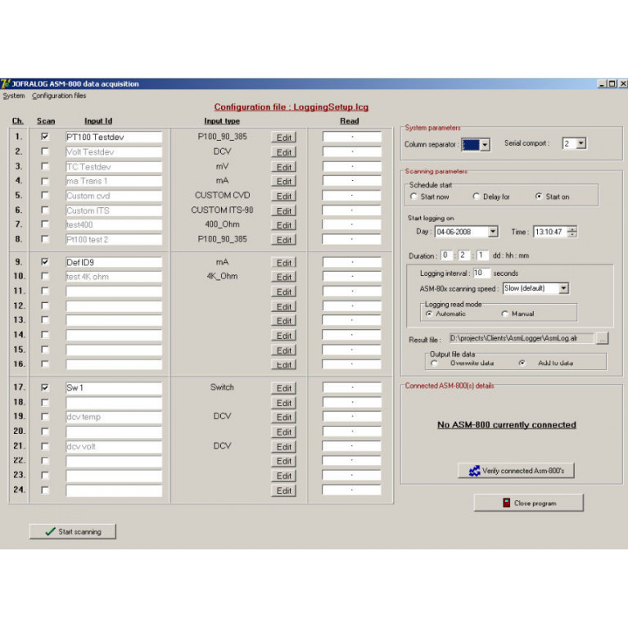Open the Column separator dropdown
The image size is (628, 628).
485,145
